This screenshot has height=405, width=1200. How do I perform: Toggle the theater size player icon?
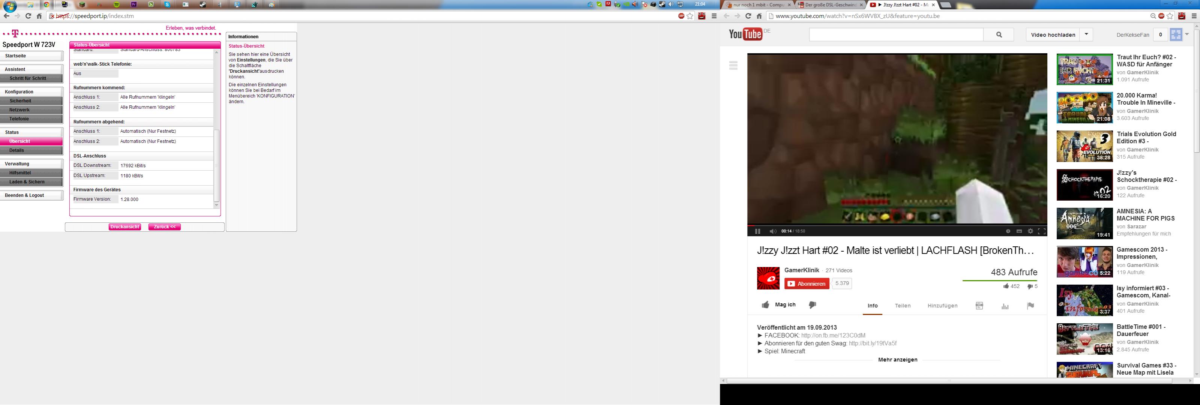pyautogui.click(x=1019, y=231)
